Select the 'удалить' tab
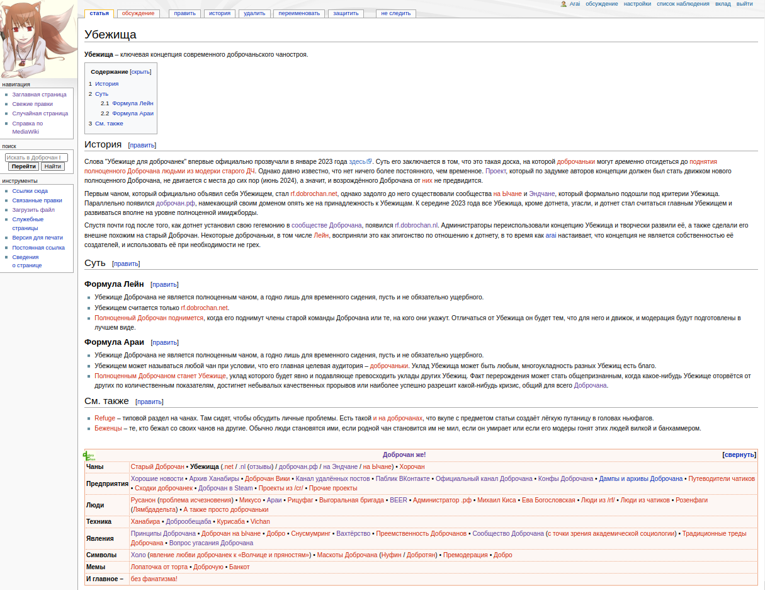765x590 pixels. [x=254, y=13]
